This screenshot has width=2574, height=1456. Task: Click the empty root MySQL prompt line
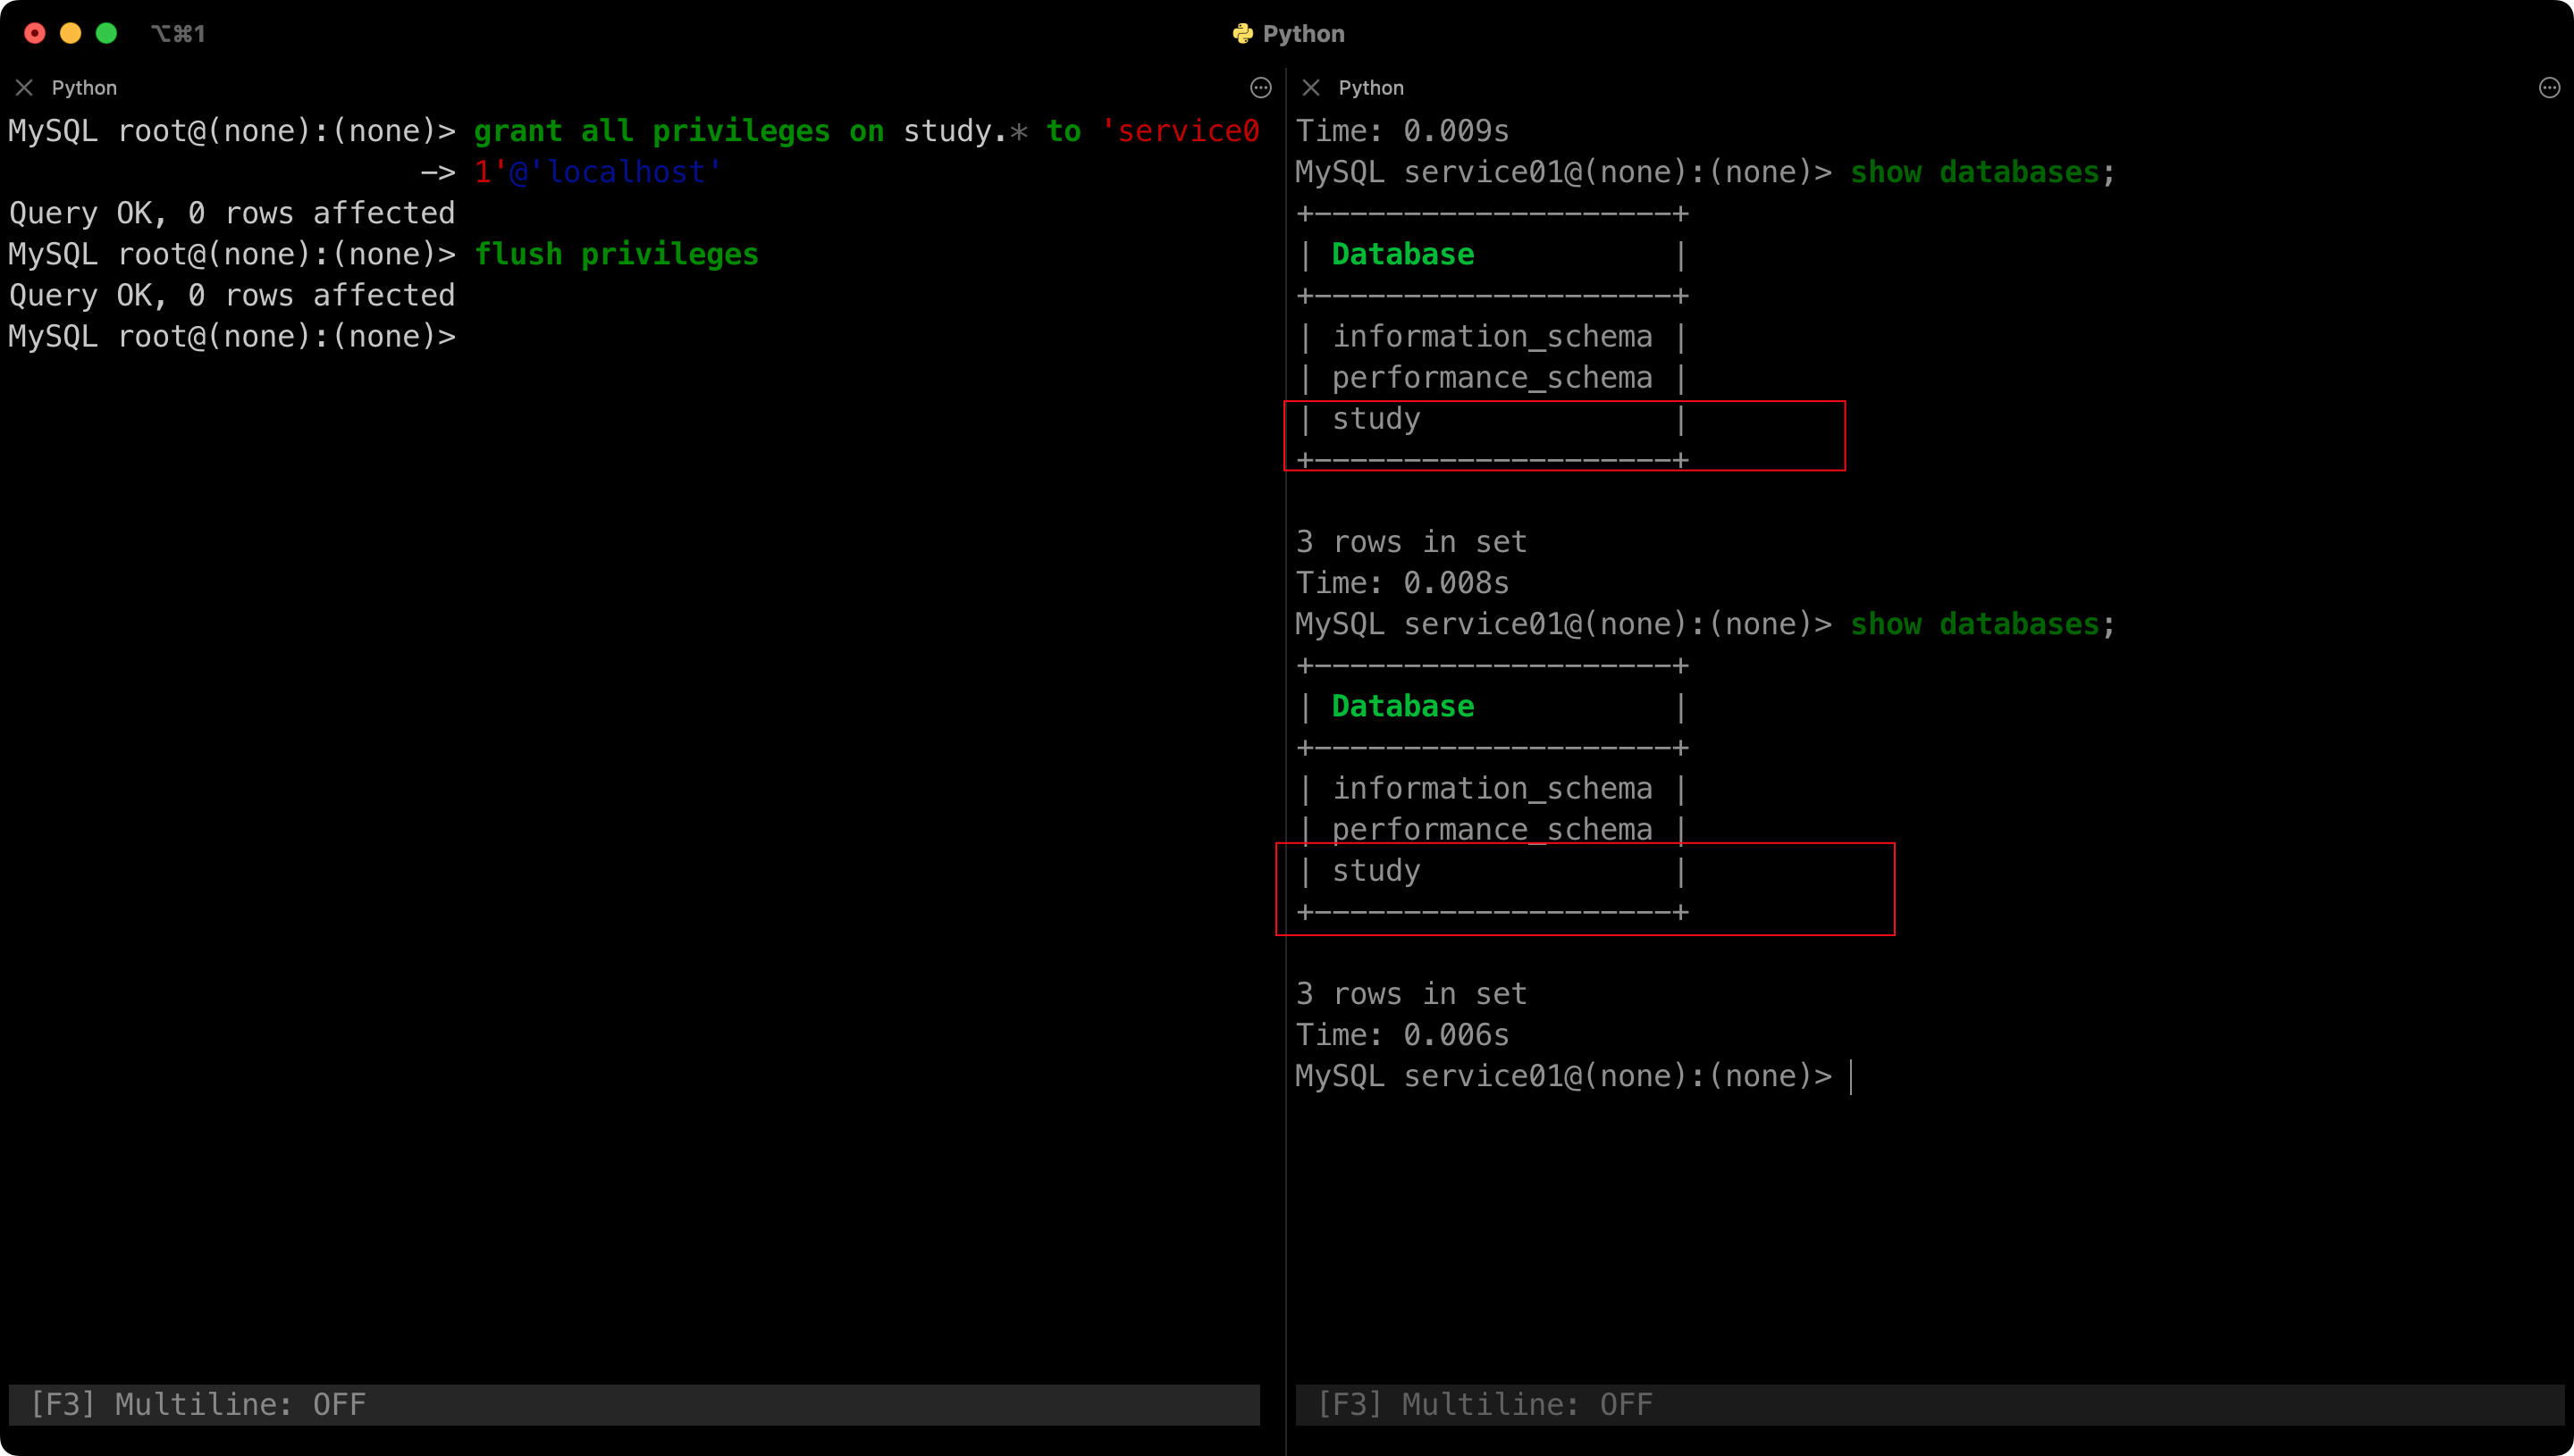click(x=232, y=337)
